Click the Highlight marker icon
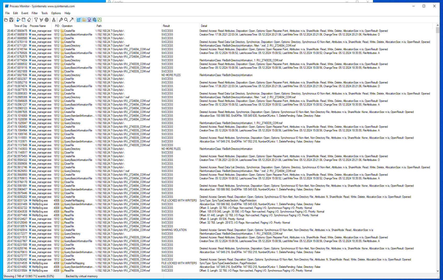Screen dimensions: 443x280 tap(41, 20)
